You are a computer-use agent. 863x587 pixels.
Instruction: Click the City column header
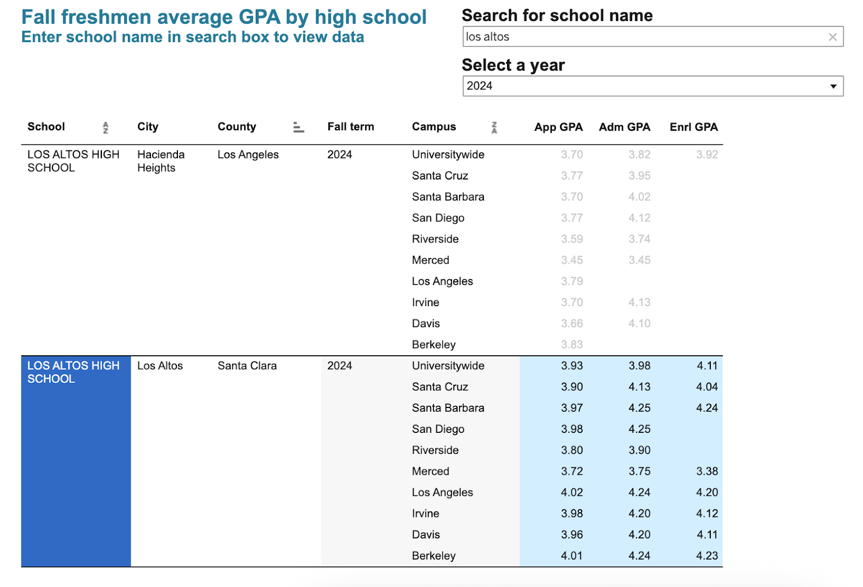pos(148,127)
